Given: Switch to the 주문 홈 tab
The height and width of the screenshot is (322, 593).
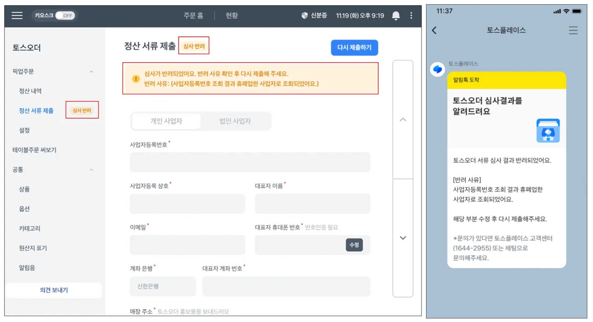Looking at the screenshot, I should 193,15.
